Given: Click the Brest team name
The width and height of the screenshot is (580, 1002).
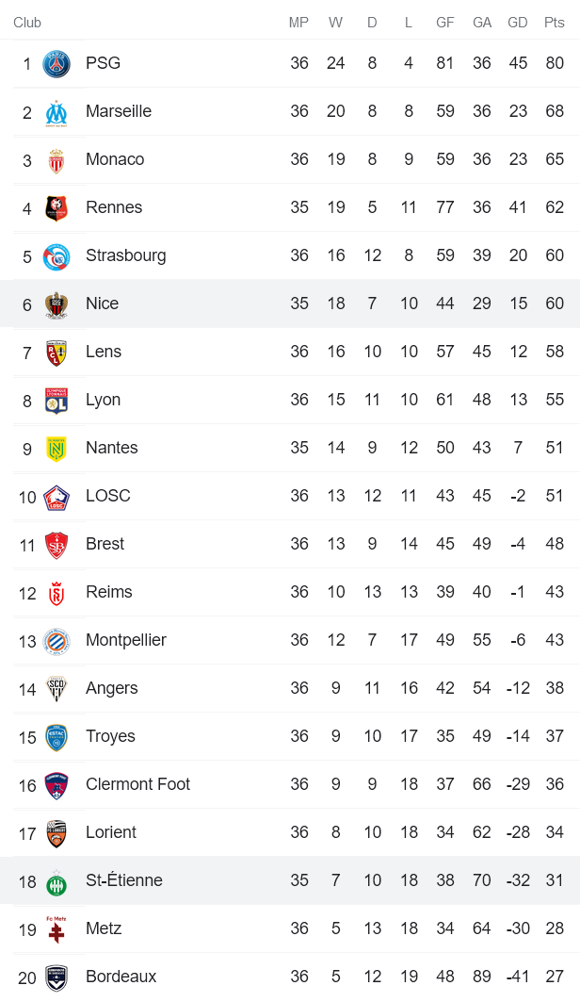Looking at the screenshot, I should tap(105, 544).
